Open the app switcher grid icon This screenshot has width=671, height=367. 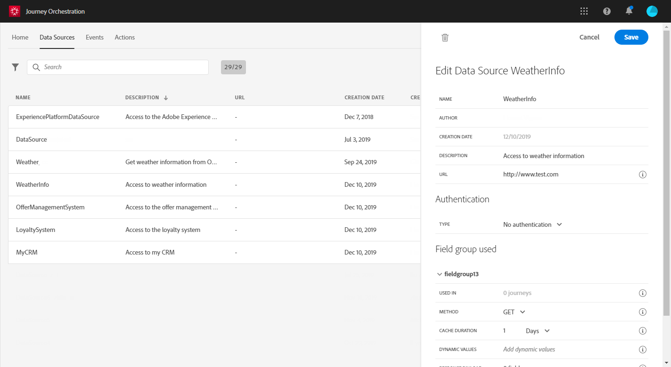click(x=584, y=11)
